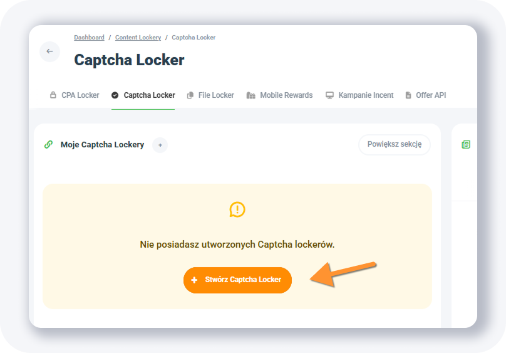Viewport: 506px width, 353px height.
Task: Click the Captcha Locker page heading
Action: pos(129,60)
